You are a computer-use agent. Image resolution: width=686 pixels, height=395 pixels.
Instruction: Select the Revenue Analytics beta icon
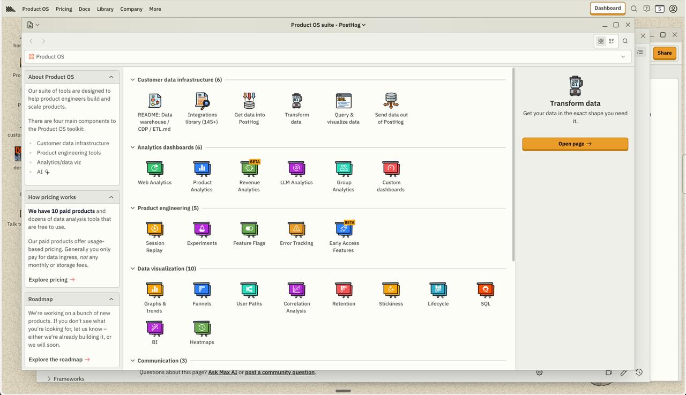point(249,169)
